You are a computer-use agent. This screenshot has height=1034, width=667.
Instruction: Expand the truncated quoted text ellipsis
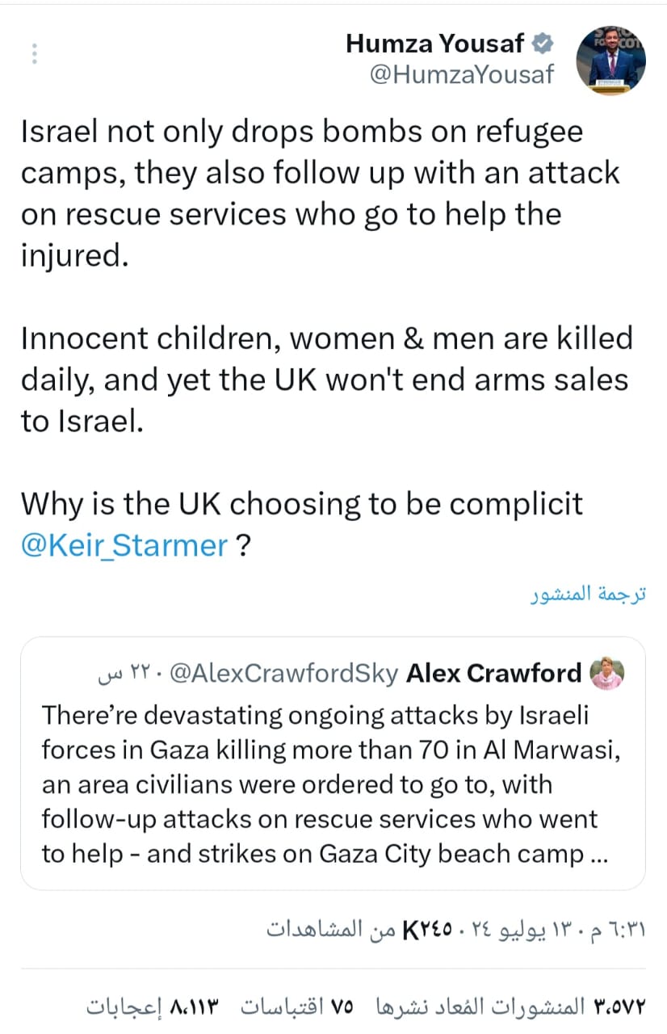click(600, 855)
